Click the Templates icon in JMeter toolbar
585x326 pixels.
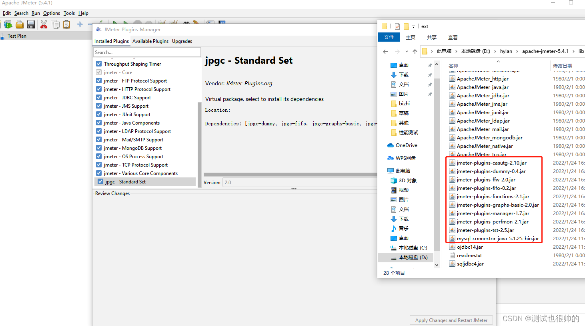[x=8, y=24]
